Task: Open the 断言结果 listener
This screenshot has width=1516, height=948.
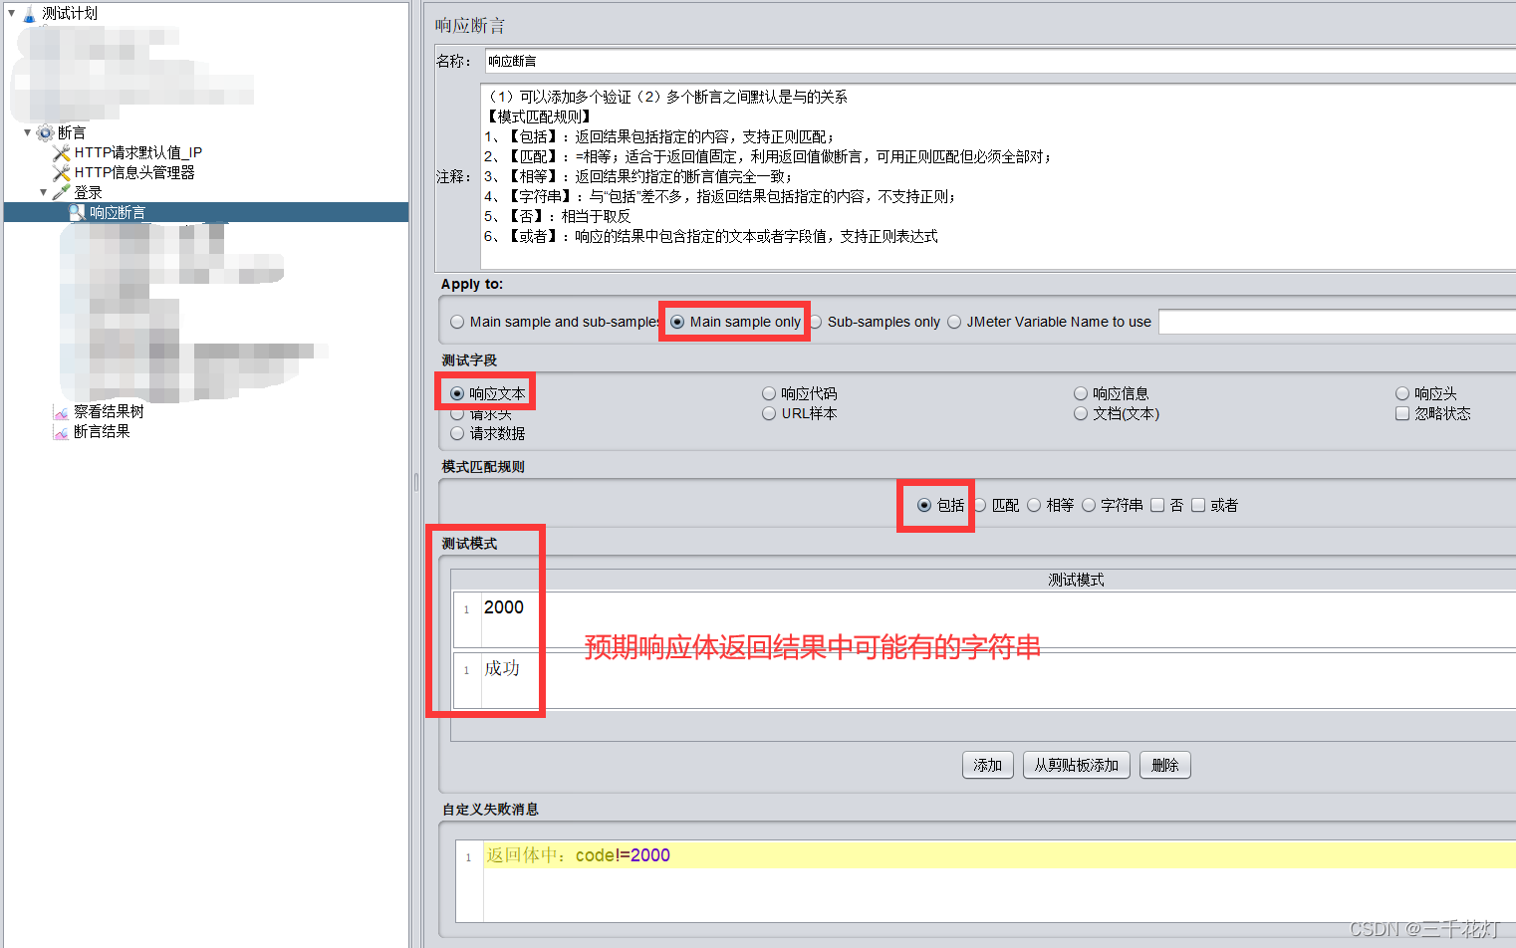Action: point(100,430)
